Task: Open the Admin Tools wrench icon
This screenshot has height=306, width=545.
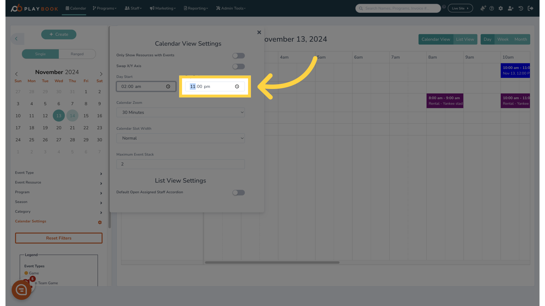Action: pos(218,8)
